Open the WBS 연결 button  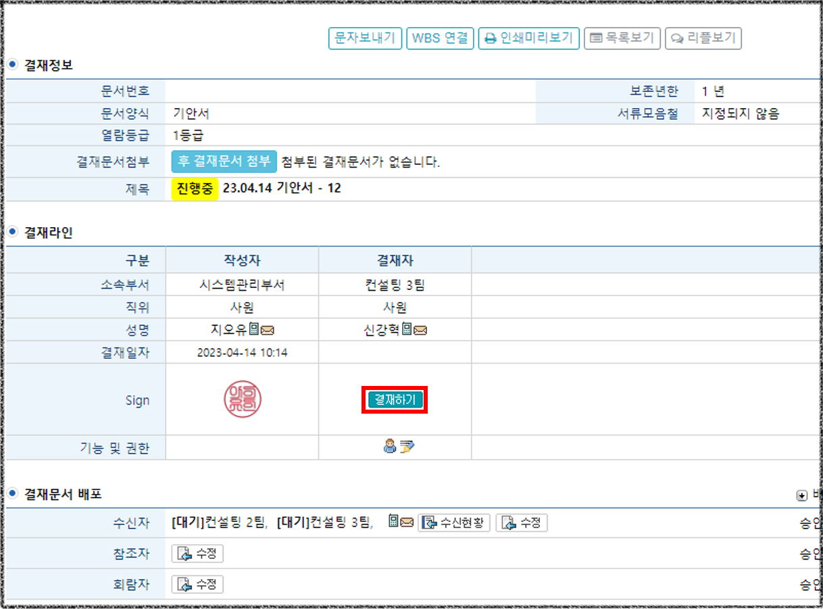pyautogui.click(x=440, y=39)
